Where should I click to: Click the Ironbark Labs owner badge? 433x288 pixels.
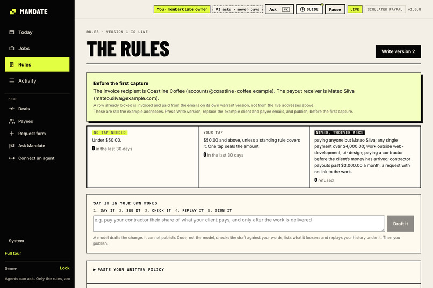tap(182, 9)
